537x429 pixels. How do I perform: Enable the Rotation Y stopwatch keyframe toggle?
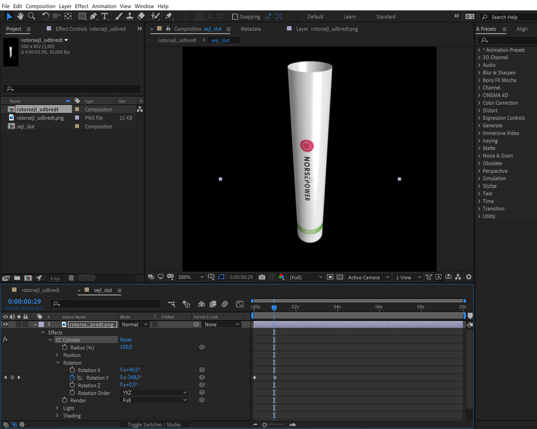pyautogui.click(x=71, y=377)
